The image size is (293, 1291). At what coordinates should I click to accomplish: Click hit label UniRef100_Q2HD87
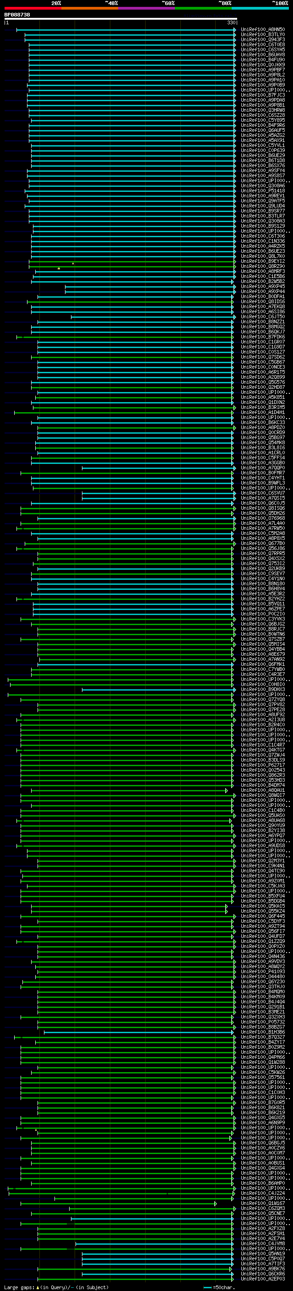click(263, 387)
